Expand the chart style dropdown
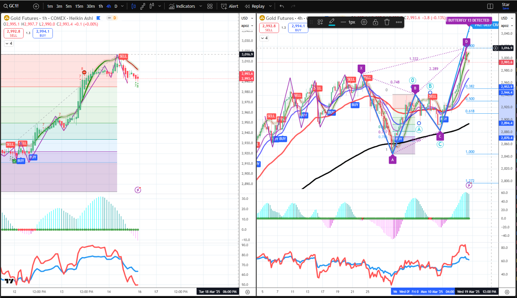517x298 pixels. (x=160, y=6)
